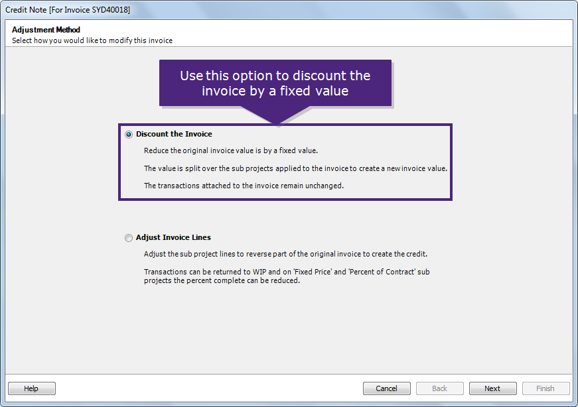Screen dimensions: 578x407
Task: Click the 'transactions attached to the invoice' line
Action: click(x=244, y=186)
